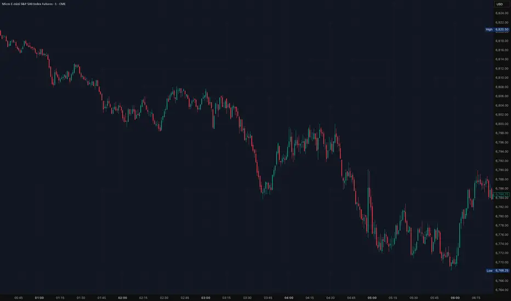Click the 01:30 time axis label
This screenshot has height=301, width=511.
click(x=81, y=298)
